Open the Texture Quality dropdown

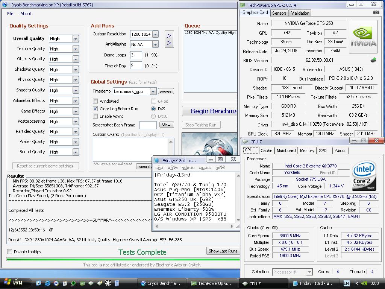[x=76, y=49]
